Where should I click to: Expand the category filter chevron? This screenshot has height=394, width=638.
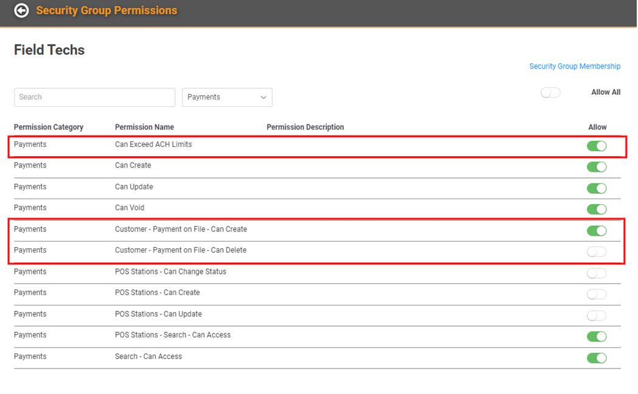[263, 97]
